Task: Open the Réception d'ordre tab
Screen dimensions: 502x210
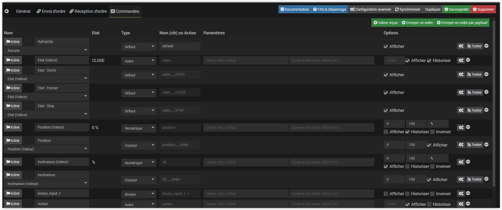Action: 88,11
